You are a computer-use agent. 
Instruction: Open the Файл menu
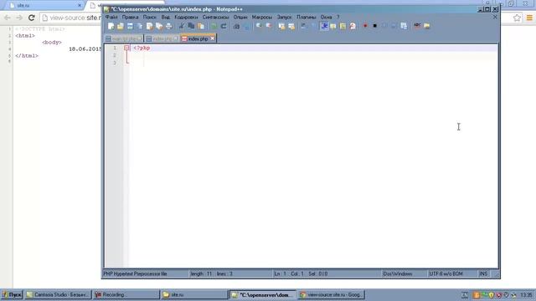pyautogui.click(x=111, y=17)
